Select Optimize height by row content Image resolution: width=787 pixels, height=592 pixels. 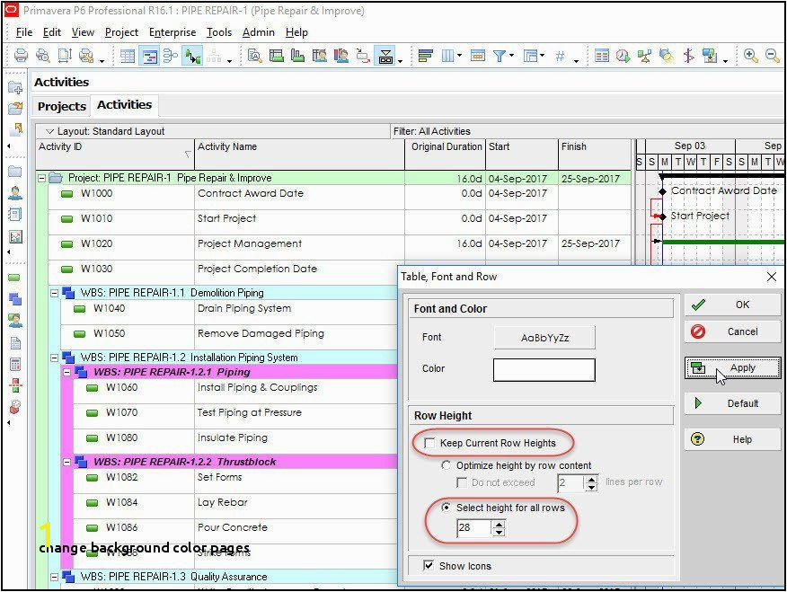pos(447,465)
